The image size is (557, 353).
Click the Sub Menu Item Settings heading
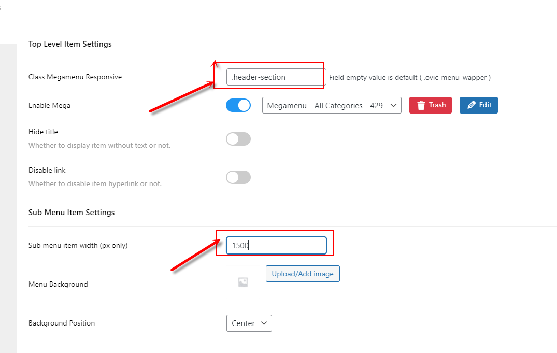point(72,213)
